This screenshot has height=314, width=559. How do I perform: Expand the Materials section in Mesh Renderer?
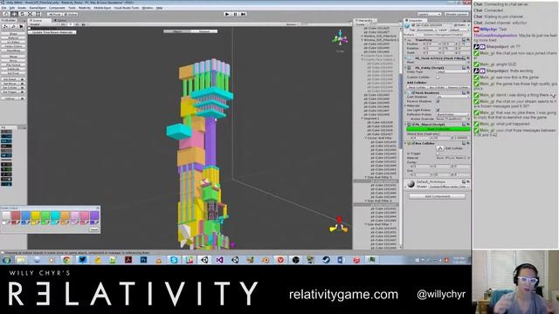[x=406, y=106]
